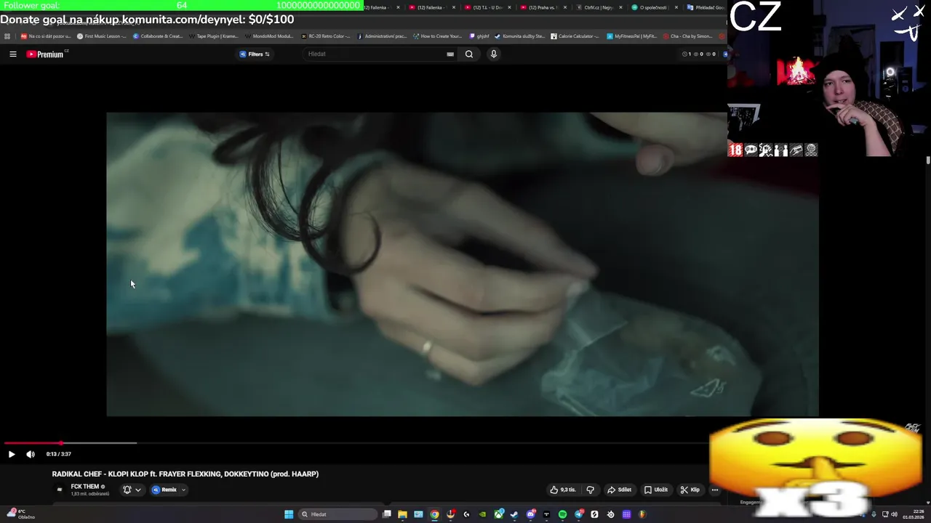
Task: Open the three-dots more actions menu
Action: click(715, 490)
